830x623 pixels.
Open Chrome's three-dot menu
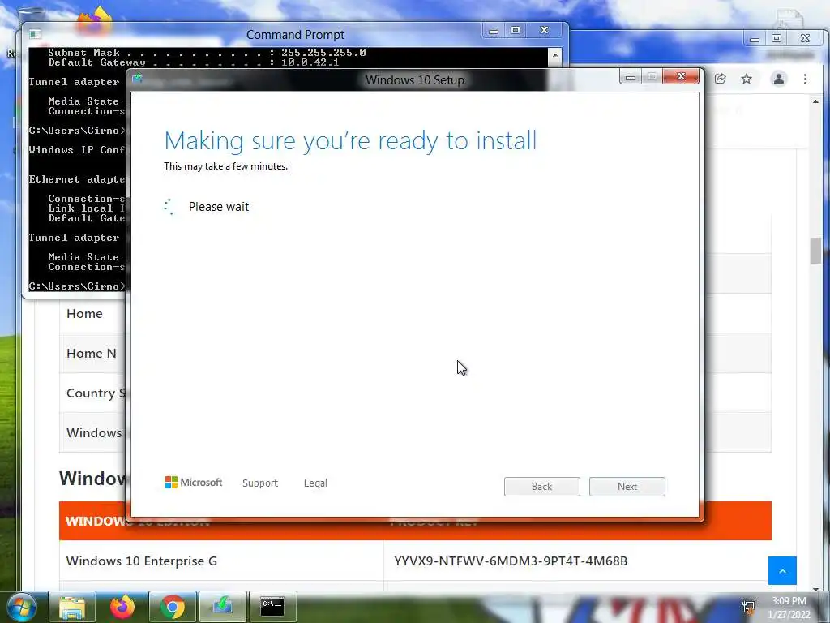[x=805, y=79]
